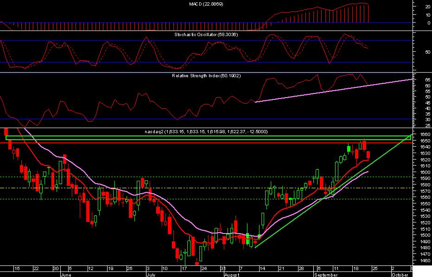This screenshot has height=277, width=432.
Task: Click the red horizontal resistance line
Action: point(206,142)
